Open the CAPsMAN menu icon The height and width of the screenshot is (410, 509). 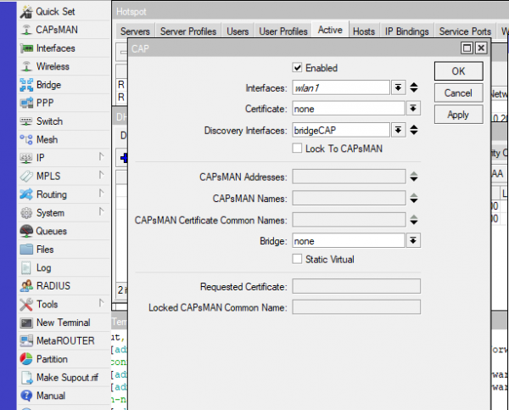tap(25, 30)
